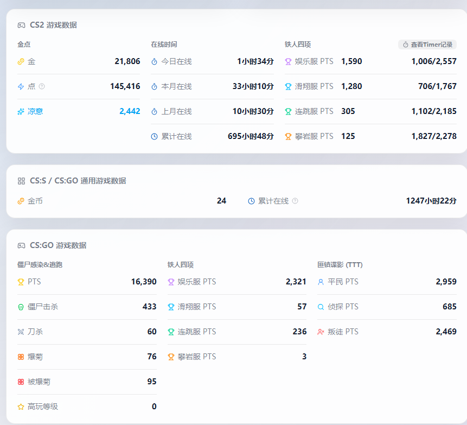The height and width of the screenshot is (425, 467).
Task: Click the CS2 累计在线 value 695小时48分
Action: [x=251, y=136]
